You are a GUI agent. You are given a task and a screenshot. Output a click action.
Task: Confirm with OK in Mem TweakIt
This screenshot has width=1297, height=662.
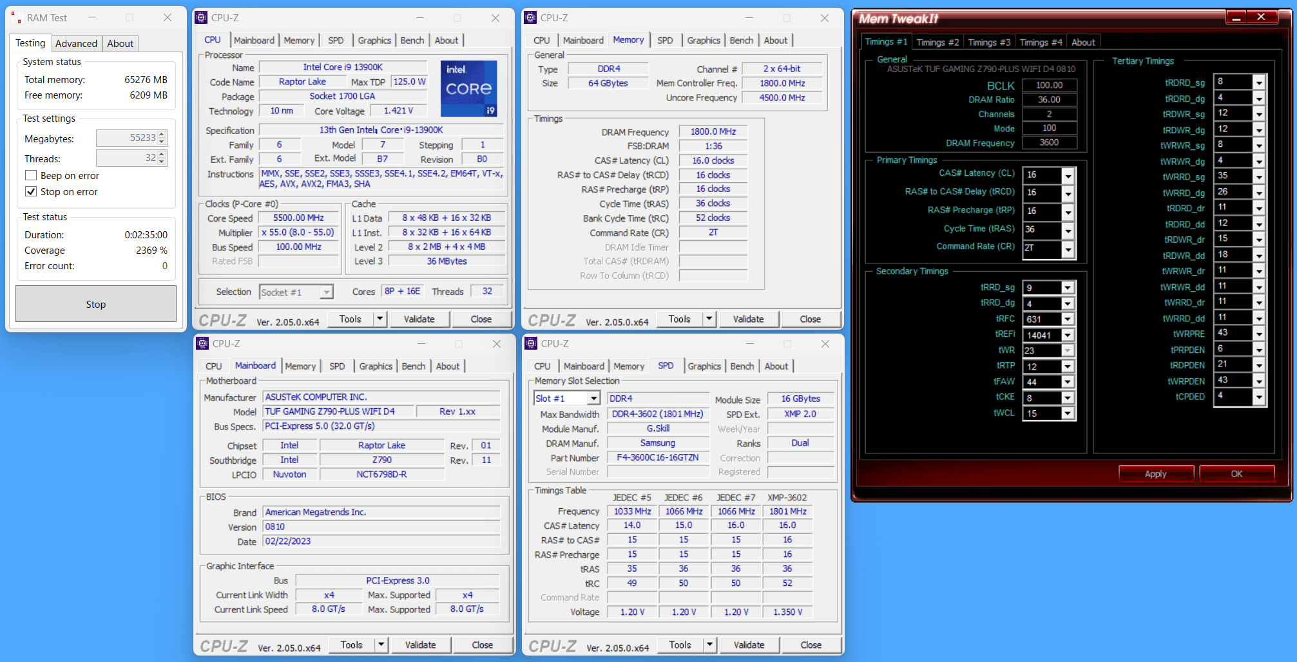click(1236, 473)
